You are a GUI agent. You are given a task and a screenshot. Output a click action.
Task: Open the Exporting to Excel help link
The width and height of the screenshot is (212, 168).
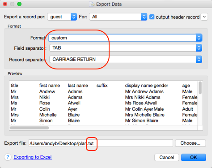tap(33, 157)
